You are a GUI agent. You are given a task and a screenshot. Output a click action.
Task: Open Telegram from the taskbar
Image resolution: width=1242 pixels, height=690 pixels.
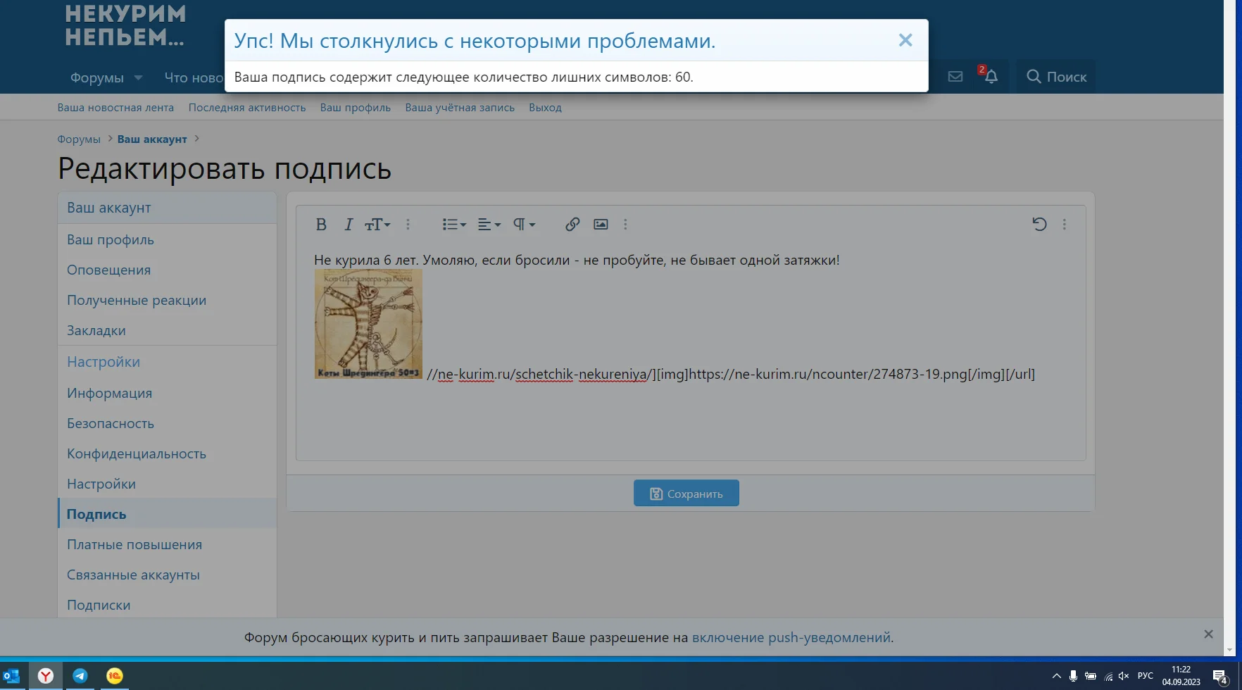[80, 675]
